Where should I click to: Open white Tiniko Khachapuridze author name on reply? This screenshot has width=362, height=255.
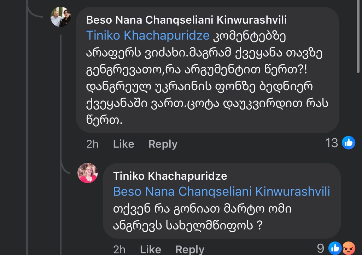point(170,176)
